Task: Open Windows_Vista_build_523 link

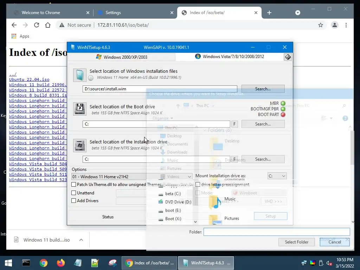Action: [x=38, y=180]
